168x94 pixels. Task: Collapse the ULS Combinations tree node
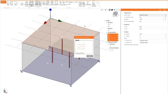108,48
